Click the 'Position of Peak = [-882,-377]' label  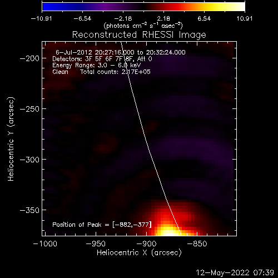pyautogui.click(x=102, y=225)
